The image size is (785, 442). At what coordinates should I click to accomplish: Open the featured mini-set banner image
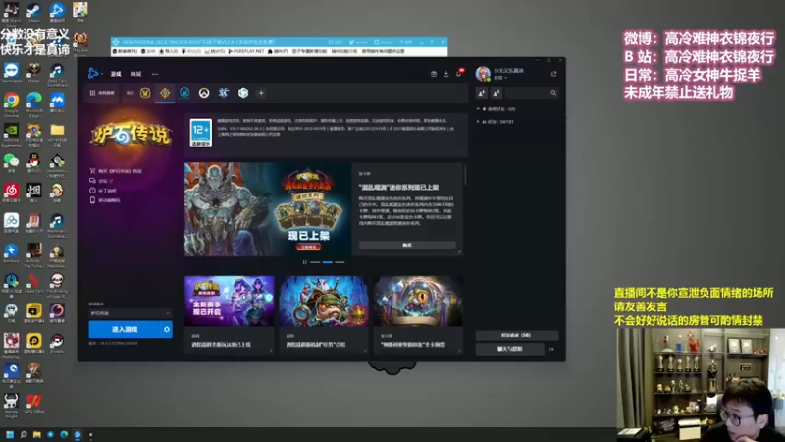pos(267,209)
